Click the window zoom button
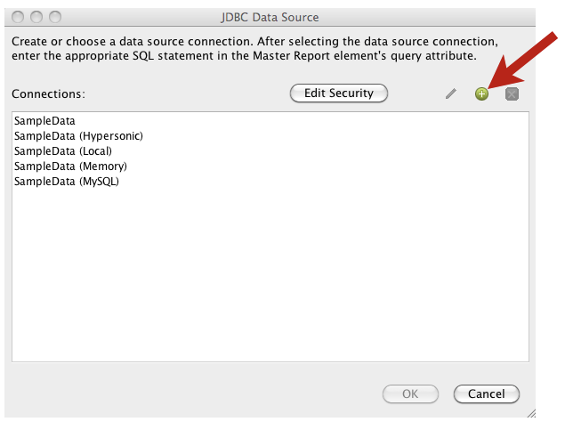 click(x=55, y=17)
